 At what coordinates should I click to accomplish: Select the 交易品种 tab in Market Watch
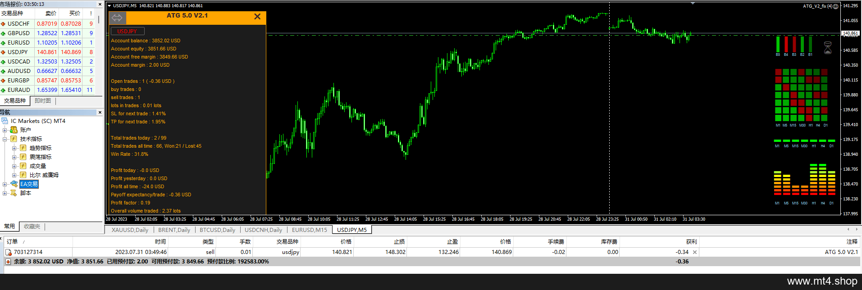[x=15, y=101]
